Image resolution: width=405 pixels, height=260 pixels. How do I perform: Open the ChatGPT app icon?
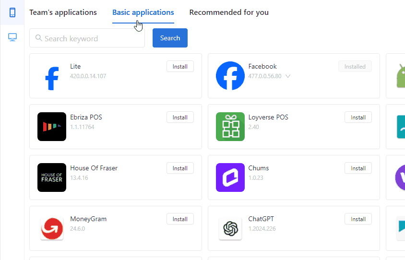point(230,228)
